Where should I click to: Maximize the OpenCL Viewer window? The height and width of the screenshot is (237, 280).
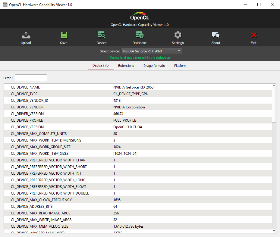(x=259, y=5)
